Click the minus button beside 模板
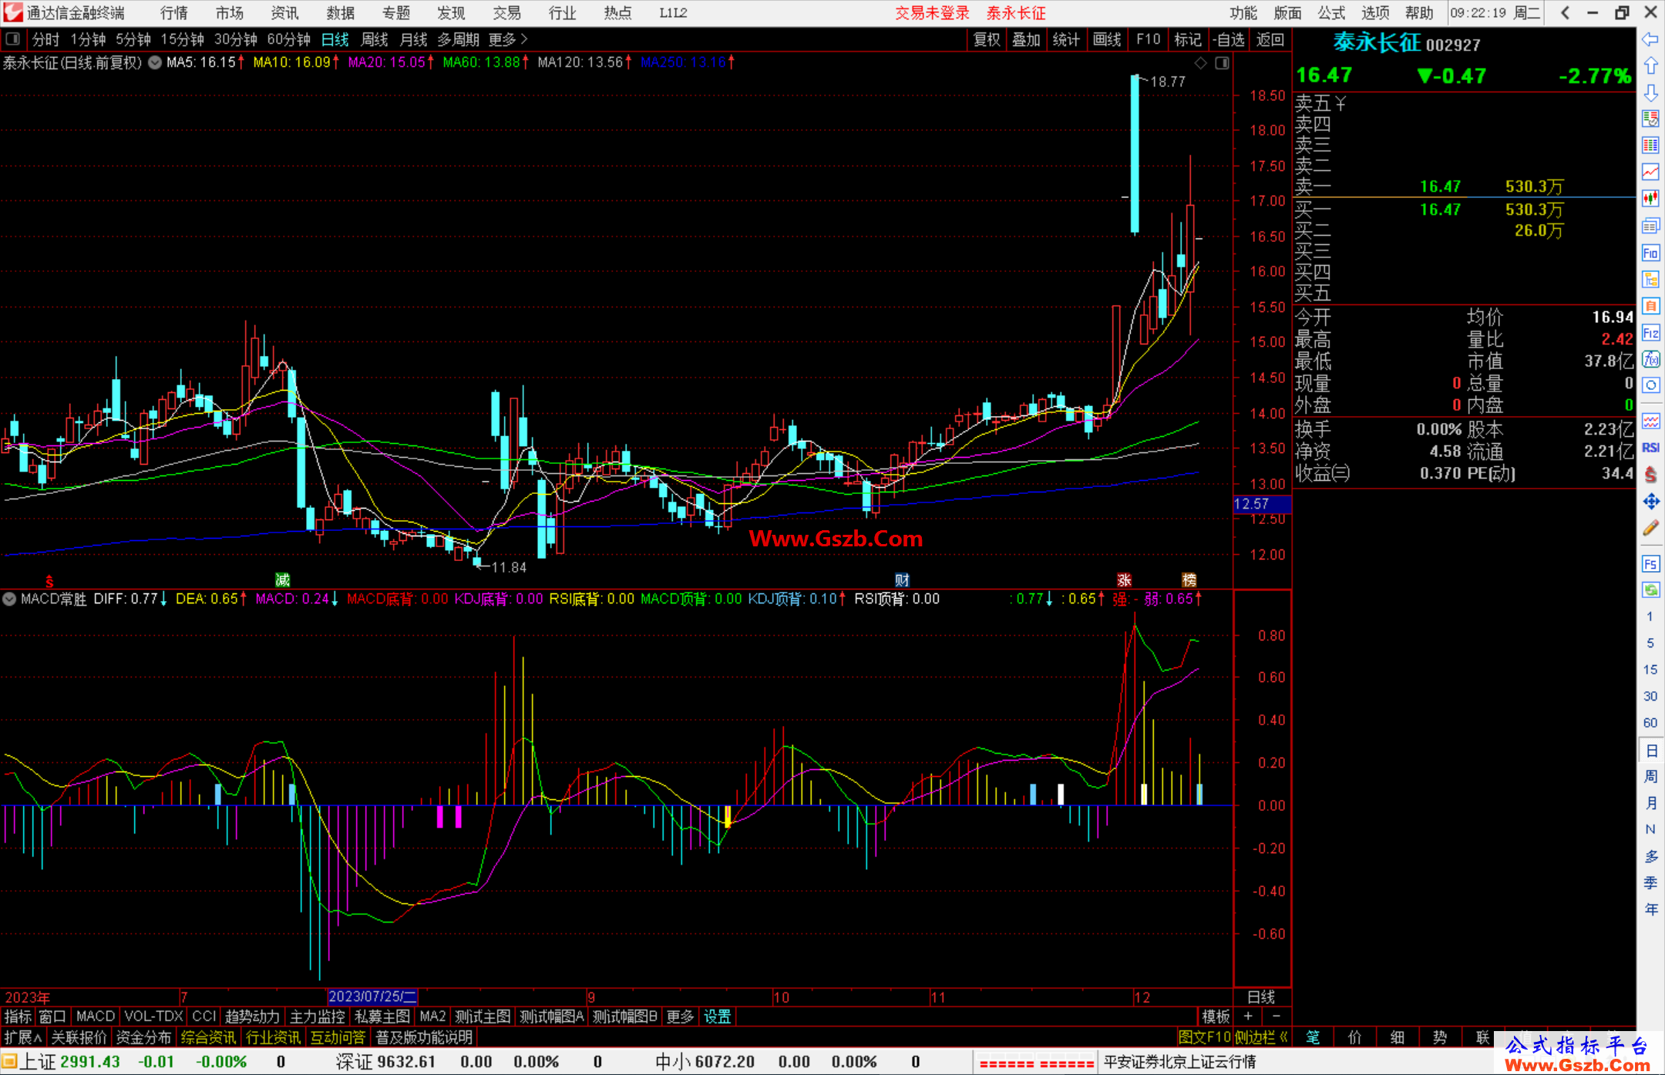Image resolution: width=1665 pixels, height=1075 pixels. click(x=1276, y=1016)
